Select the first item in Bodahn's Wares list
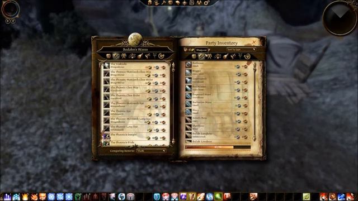The image size is (358, 201). coord(135,66)
